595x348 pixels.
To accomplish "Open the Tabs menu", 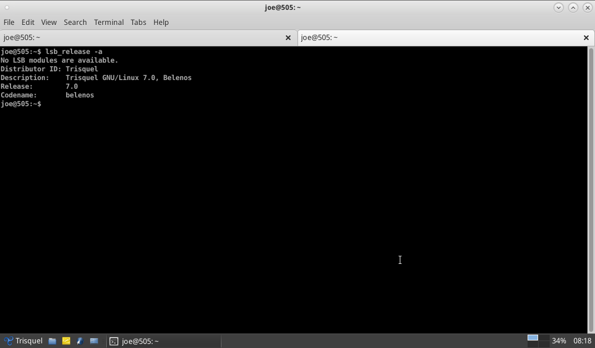I will [x=138, y=23].
